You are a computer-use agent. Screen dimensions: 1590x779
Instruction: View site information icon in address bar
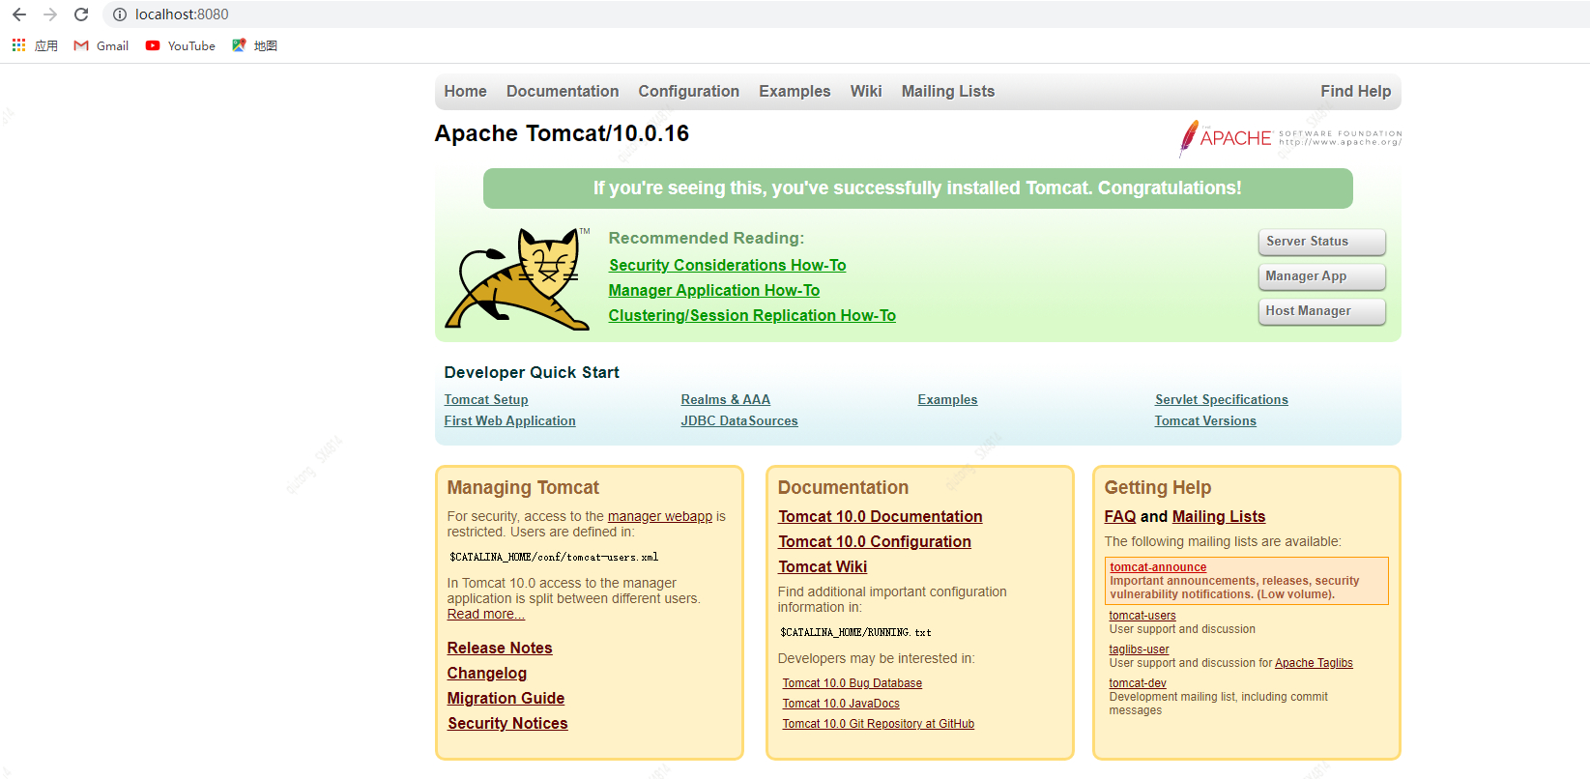click(x=120, y=14)
